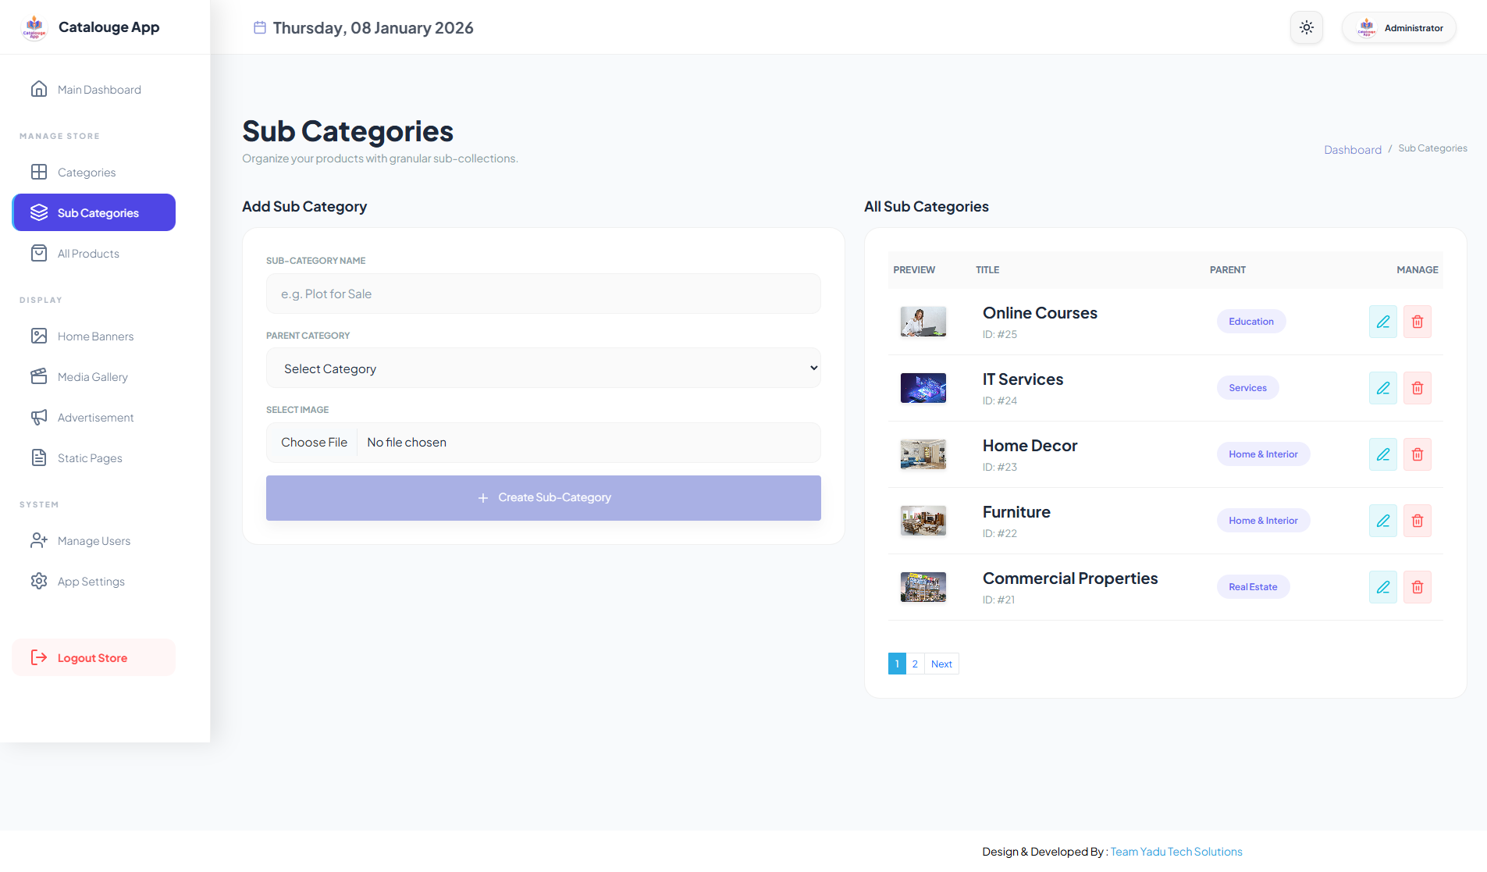Click the Home Banners image icon

[39, 336]
